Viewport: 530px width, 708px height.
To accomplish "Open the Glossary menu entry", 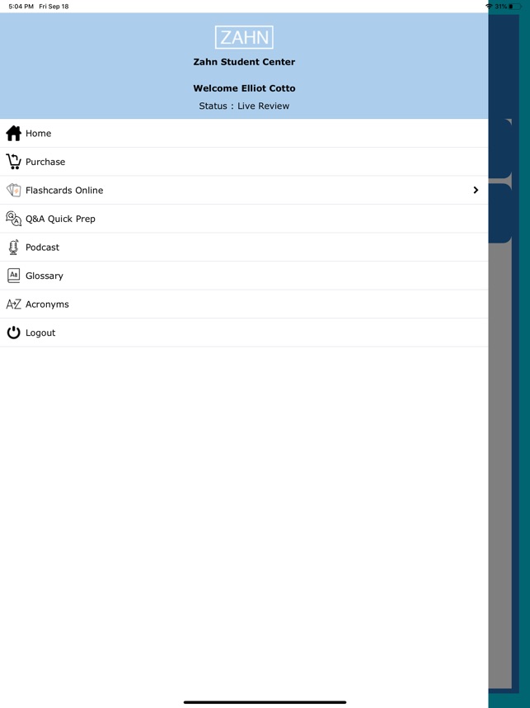I will [244, 276].
